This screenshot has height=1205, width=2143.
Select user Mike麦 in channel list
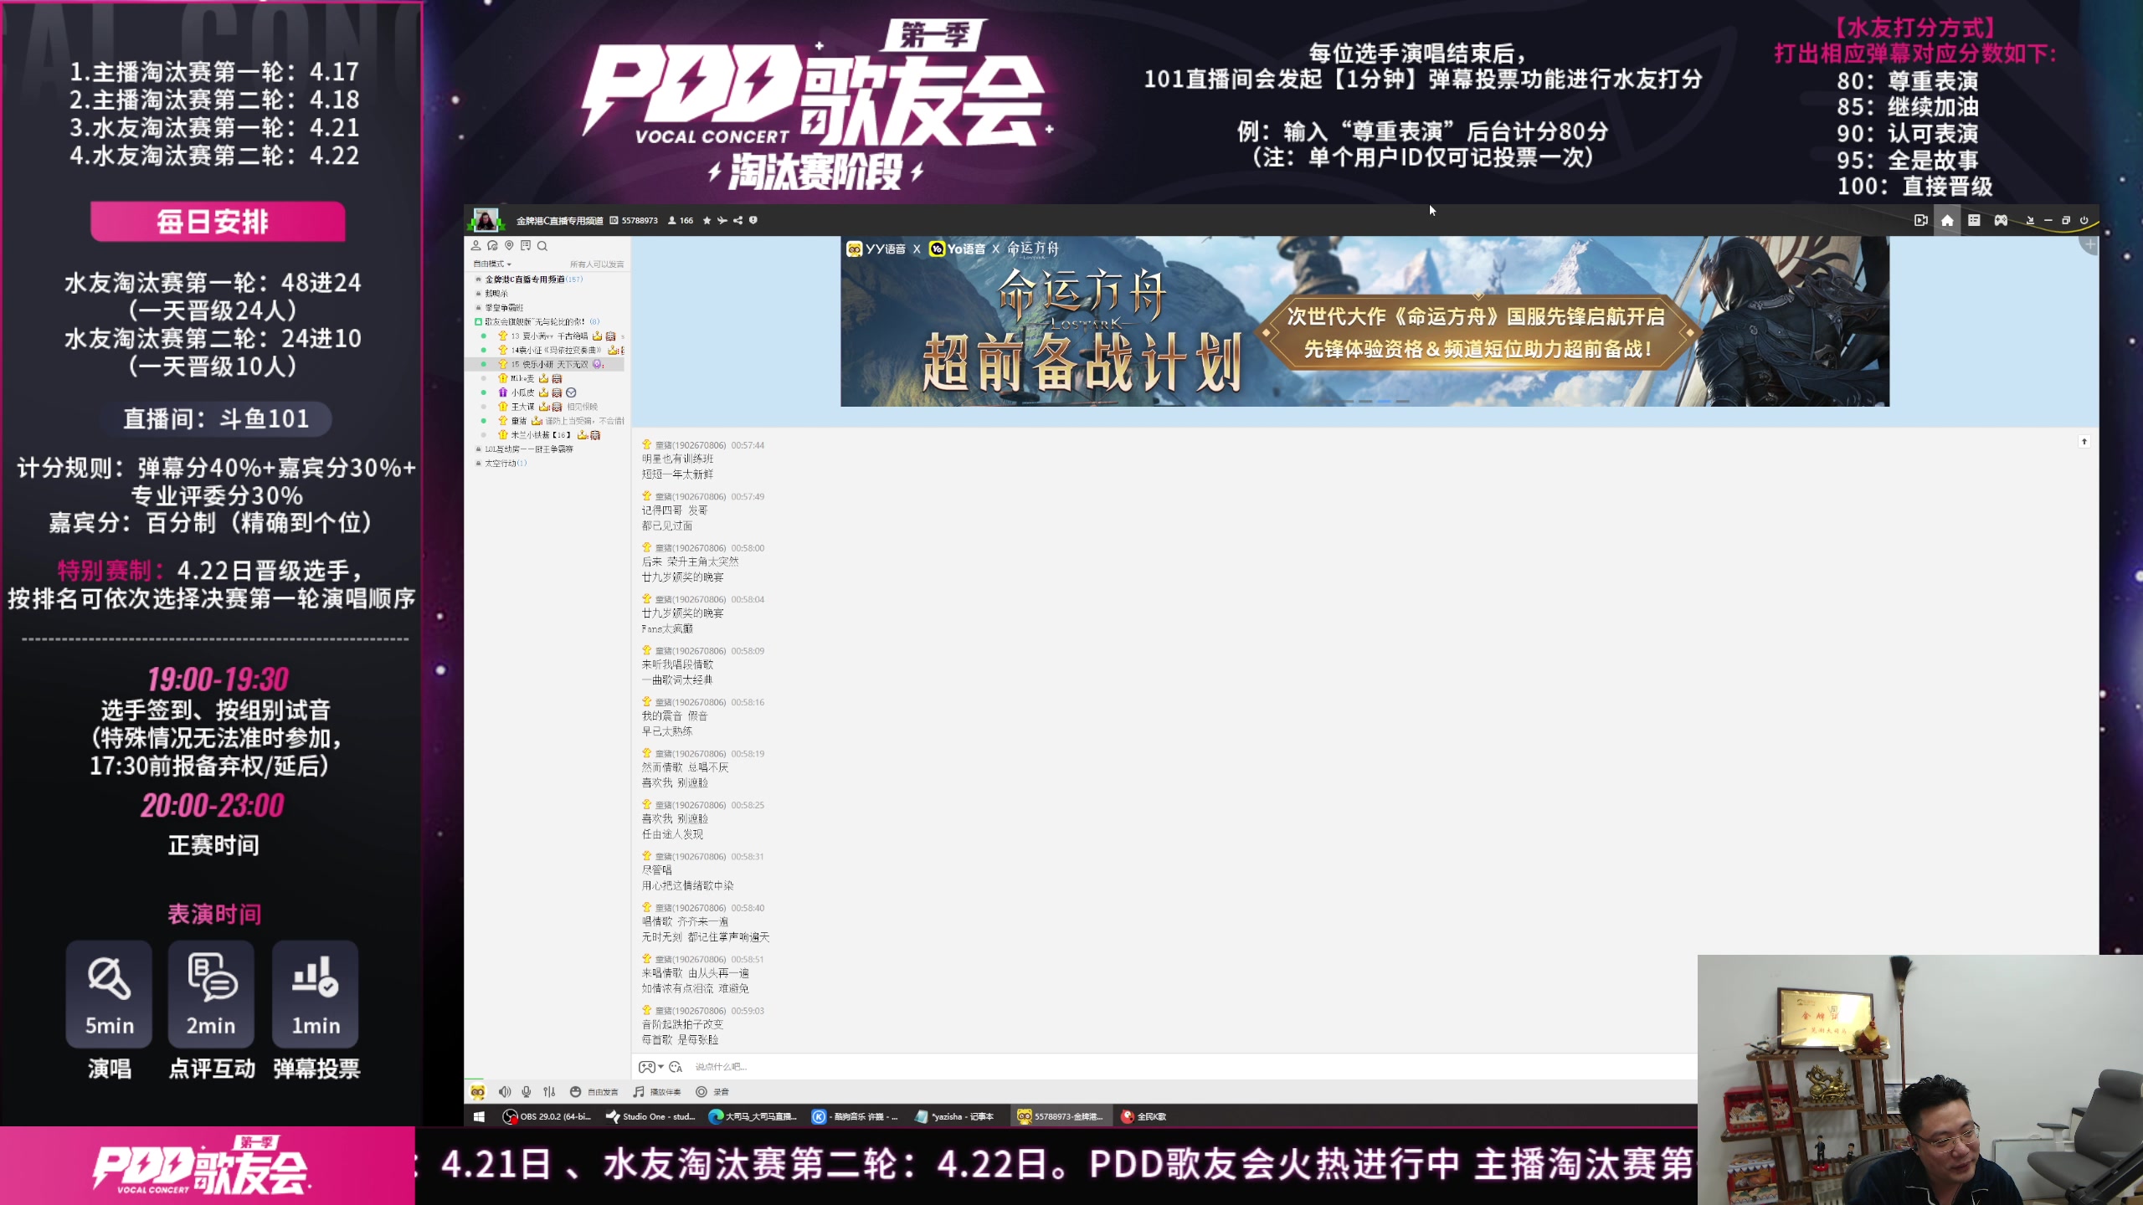522,379
